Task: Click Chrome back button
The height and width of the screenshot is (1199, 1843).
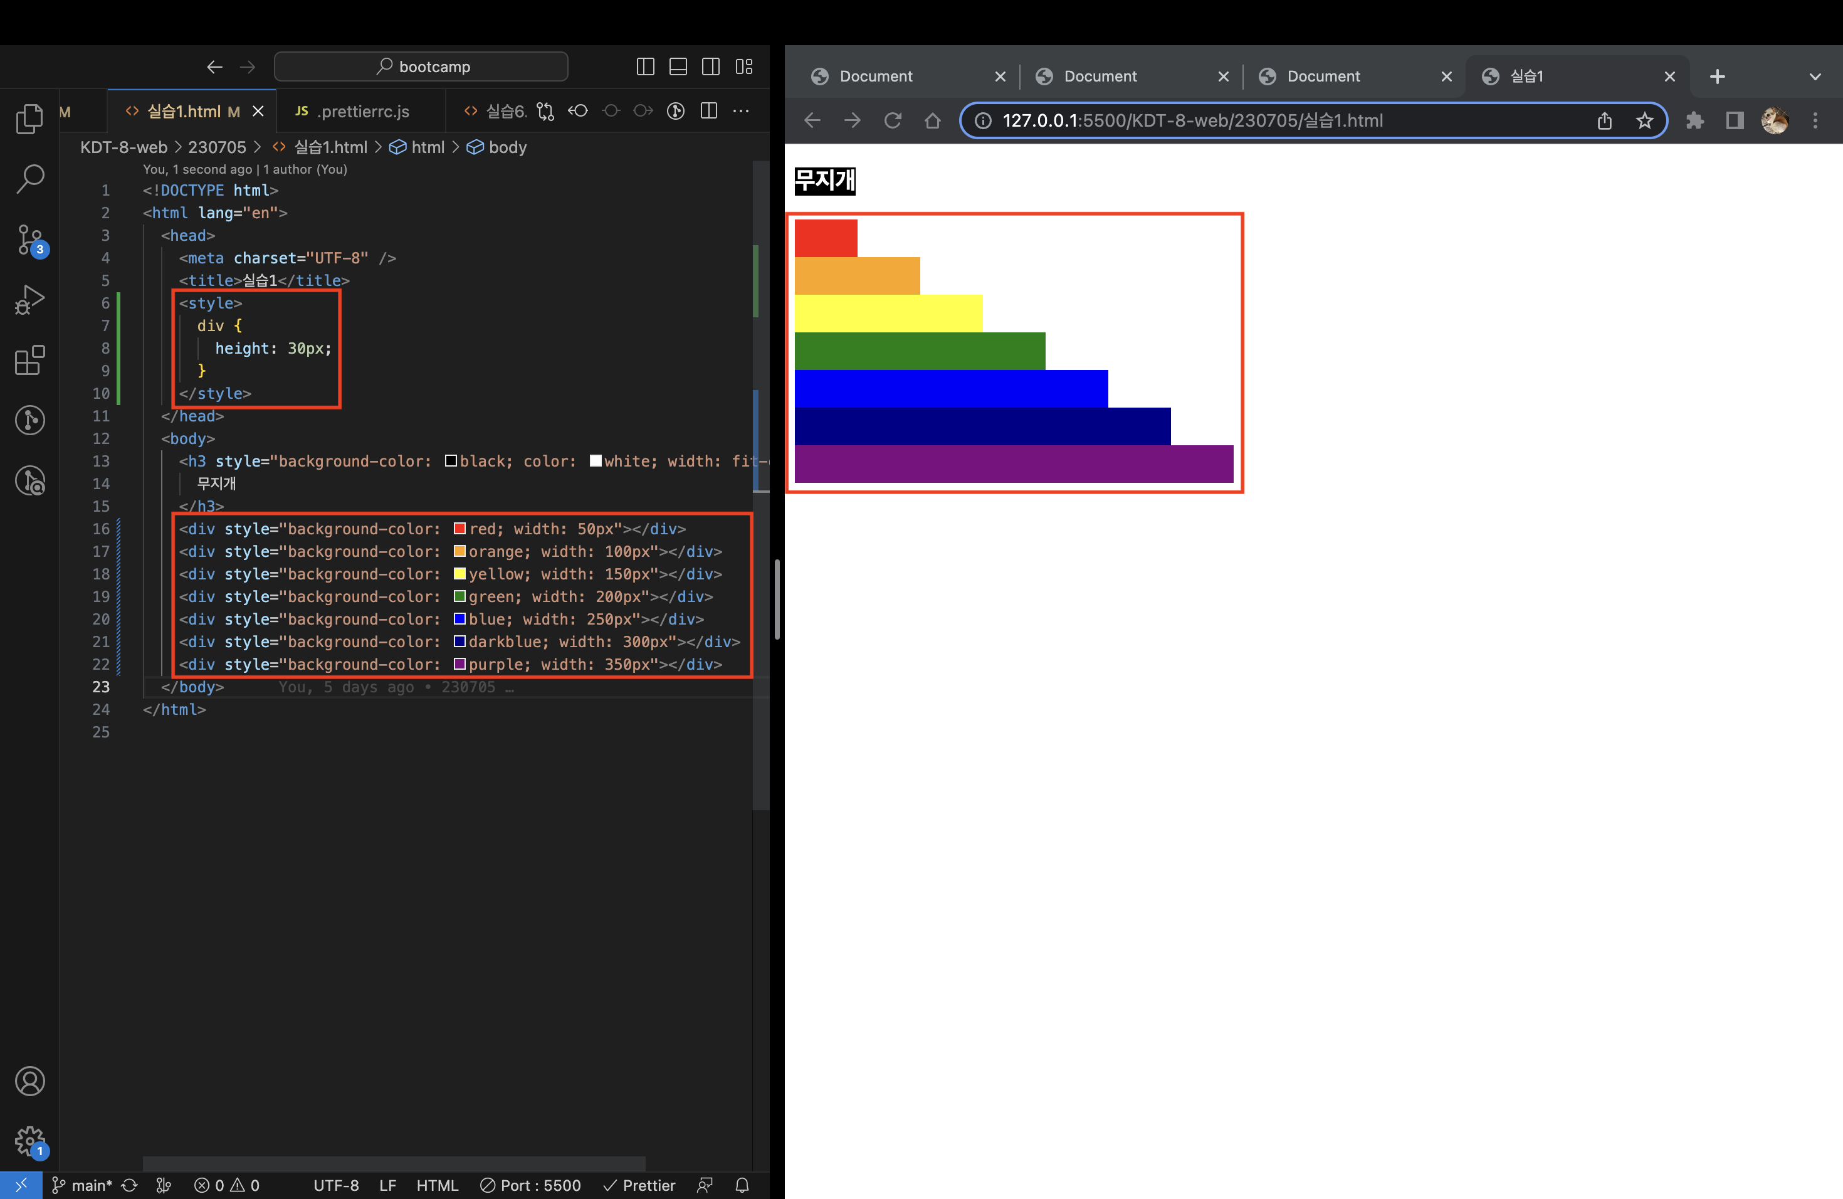Action: tap(812, 120)
